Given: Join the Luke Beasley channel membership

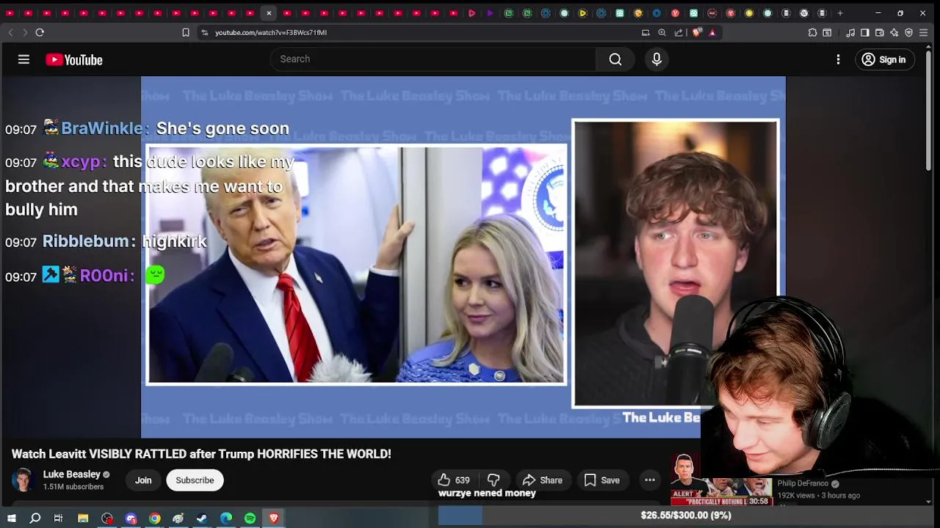Looking at the screenshot, I should pyautogui.click(x=143, y=480).
